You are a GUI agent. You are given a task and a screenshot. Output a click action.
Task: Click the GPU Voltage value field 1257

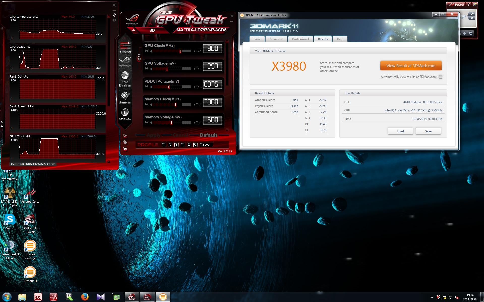click(x=213, y=66)
